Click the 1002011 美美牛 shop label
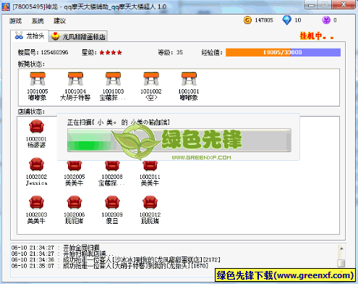This screenshot has width=358, height=284. click(150, 180)
